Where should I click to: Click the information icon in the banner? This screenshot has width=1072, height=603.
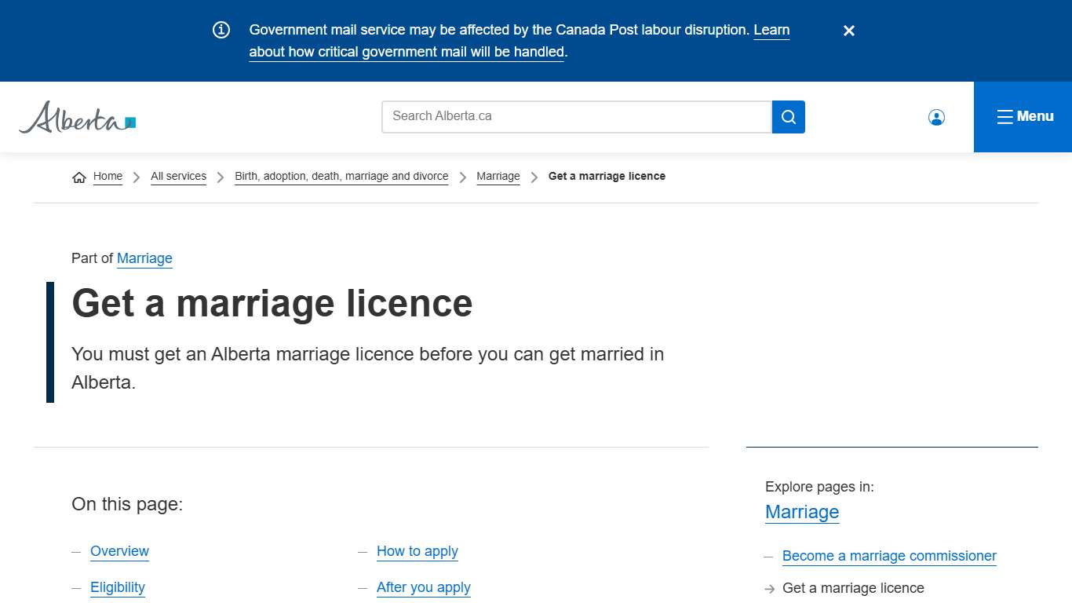click(x=221, y=29)
